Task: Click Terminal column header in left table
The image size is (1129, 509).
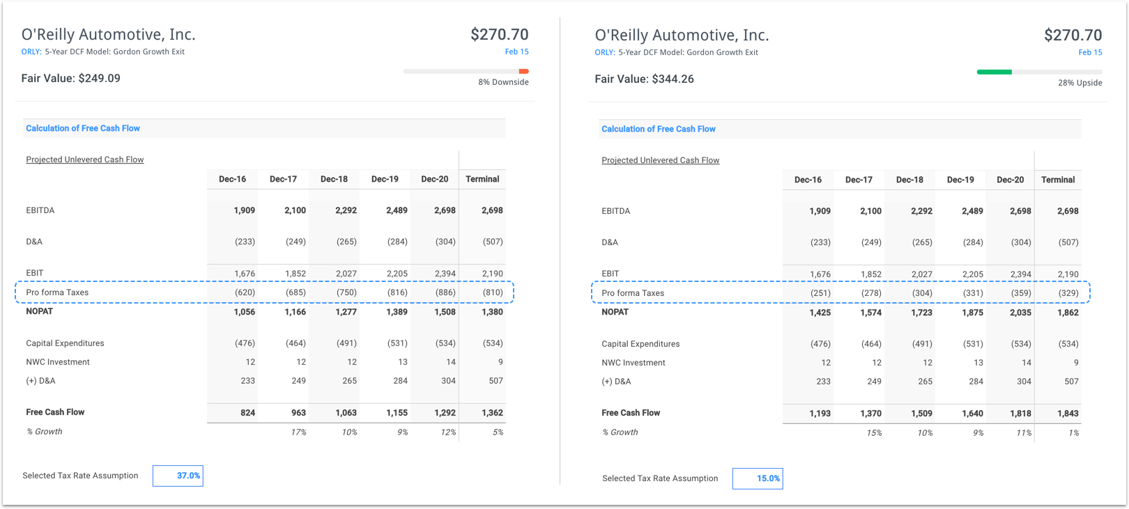Action: 482,179
